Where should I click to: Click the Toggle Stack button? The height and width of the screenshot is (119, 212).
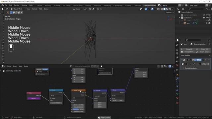point(203,52)
